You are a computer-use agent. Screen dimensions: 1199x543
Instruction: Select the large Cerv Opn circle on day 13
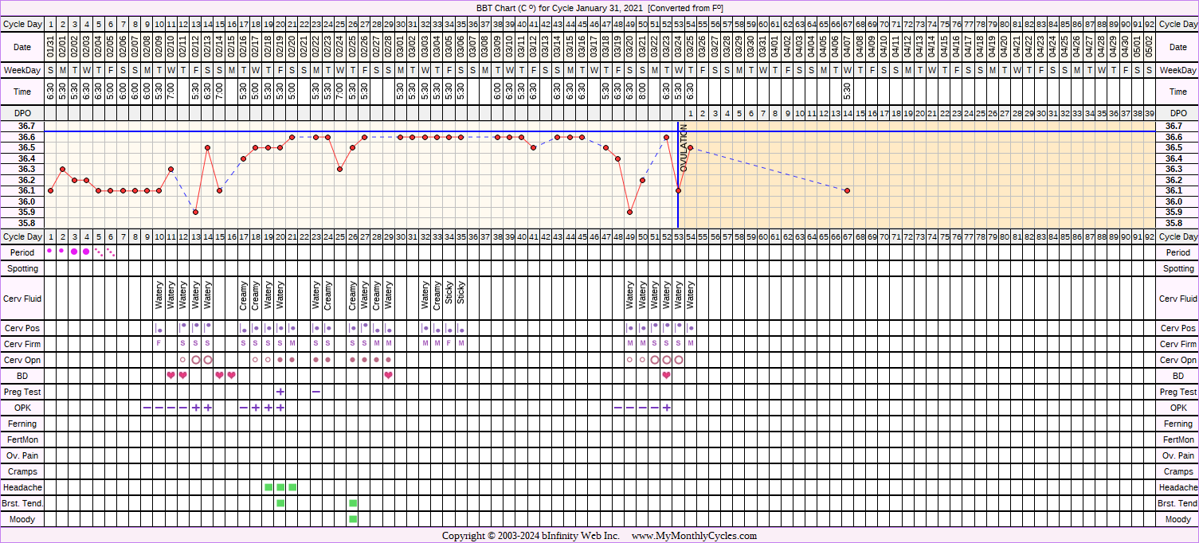[196, 360]
